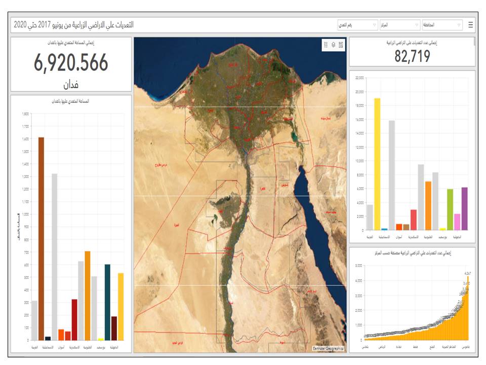Select the green bar in violations count chart
This screenshot has width=486, height=365.
(x=450, y=209)
